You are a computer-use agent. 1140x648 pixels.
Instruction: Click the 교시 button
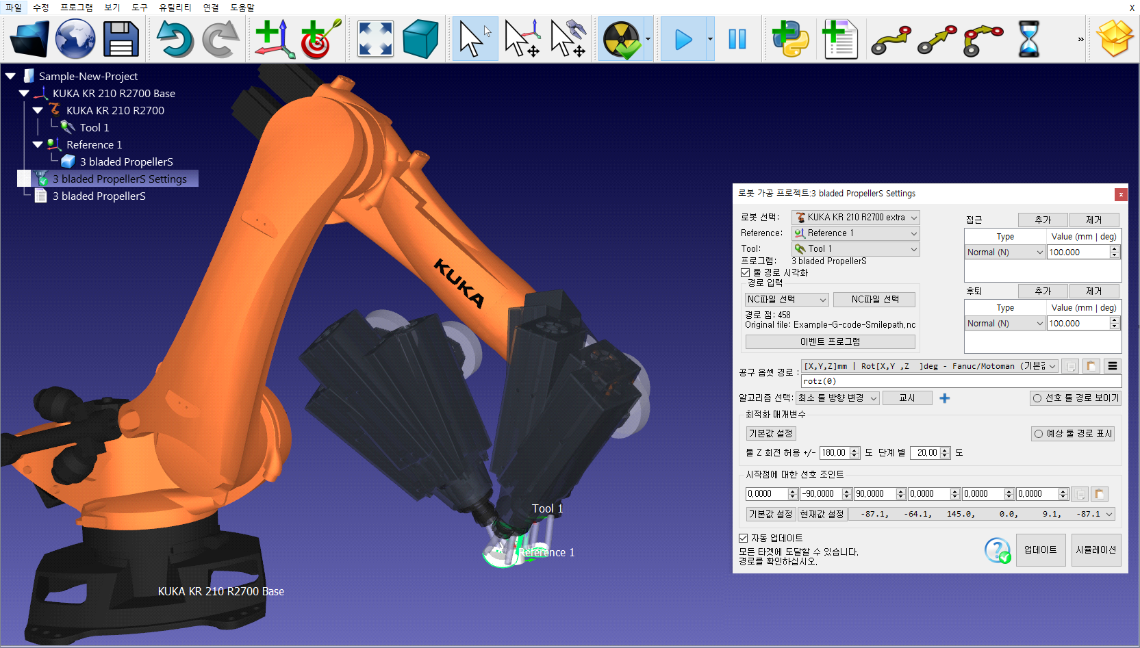point(907,398)
